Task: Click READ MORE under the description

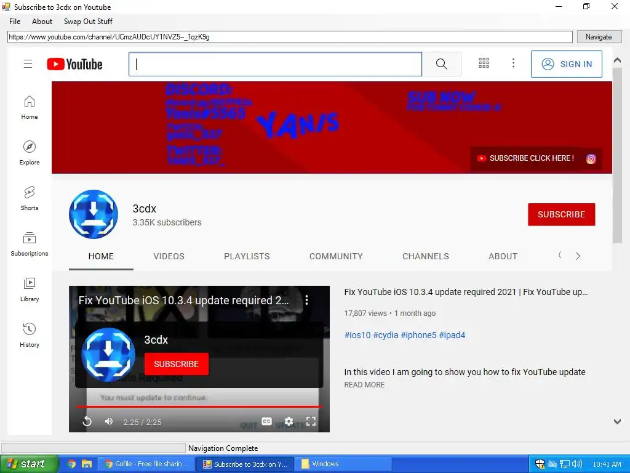Action: (364, 385)
